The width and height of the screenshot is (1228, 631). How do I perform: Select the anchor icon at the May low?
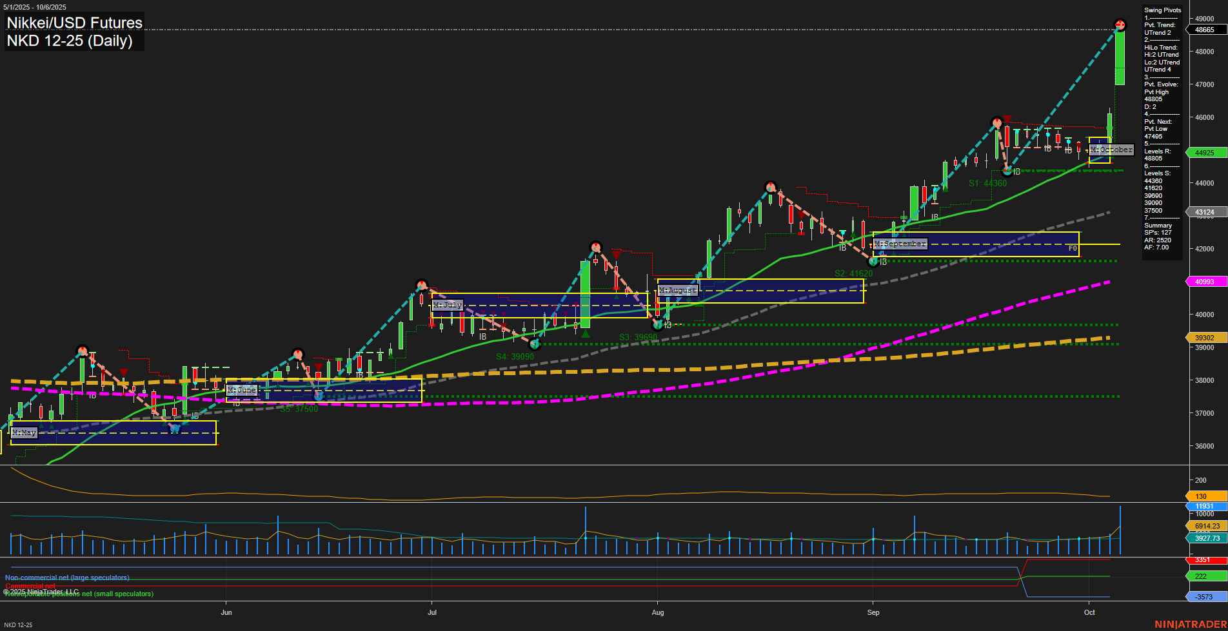175,427
